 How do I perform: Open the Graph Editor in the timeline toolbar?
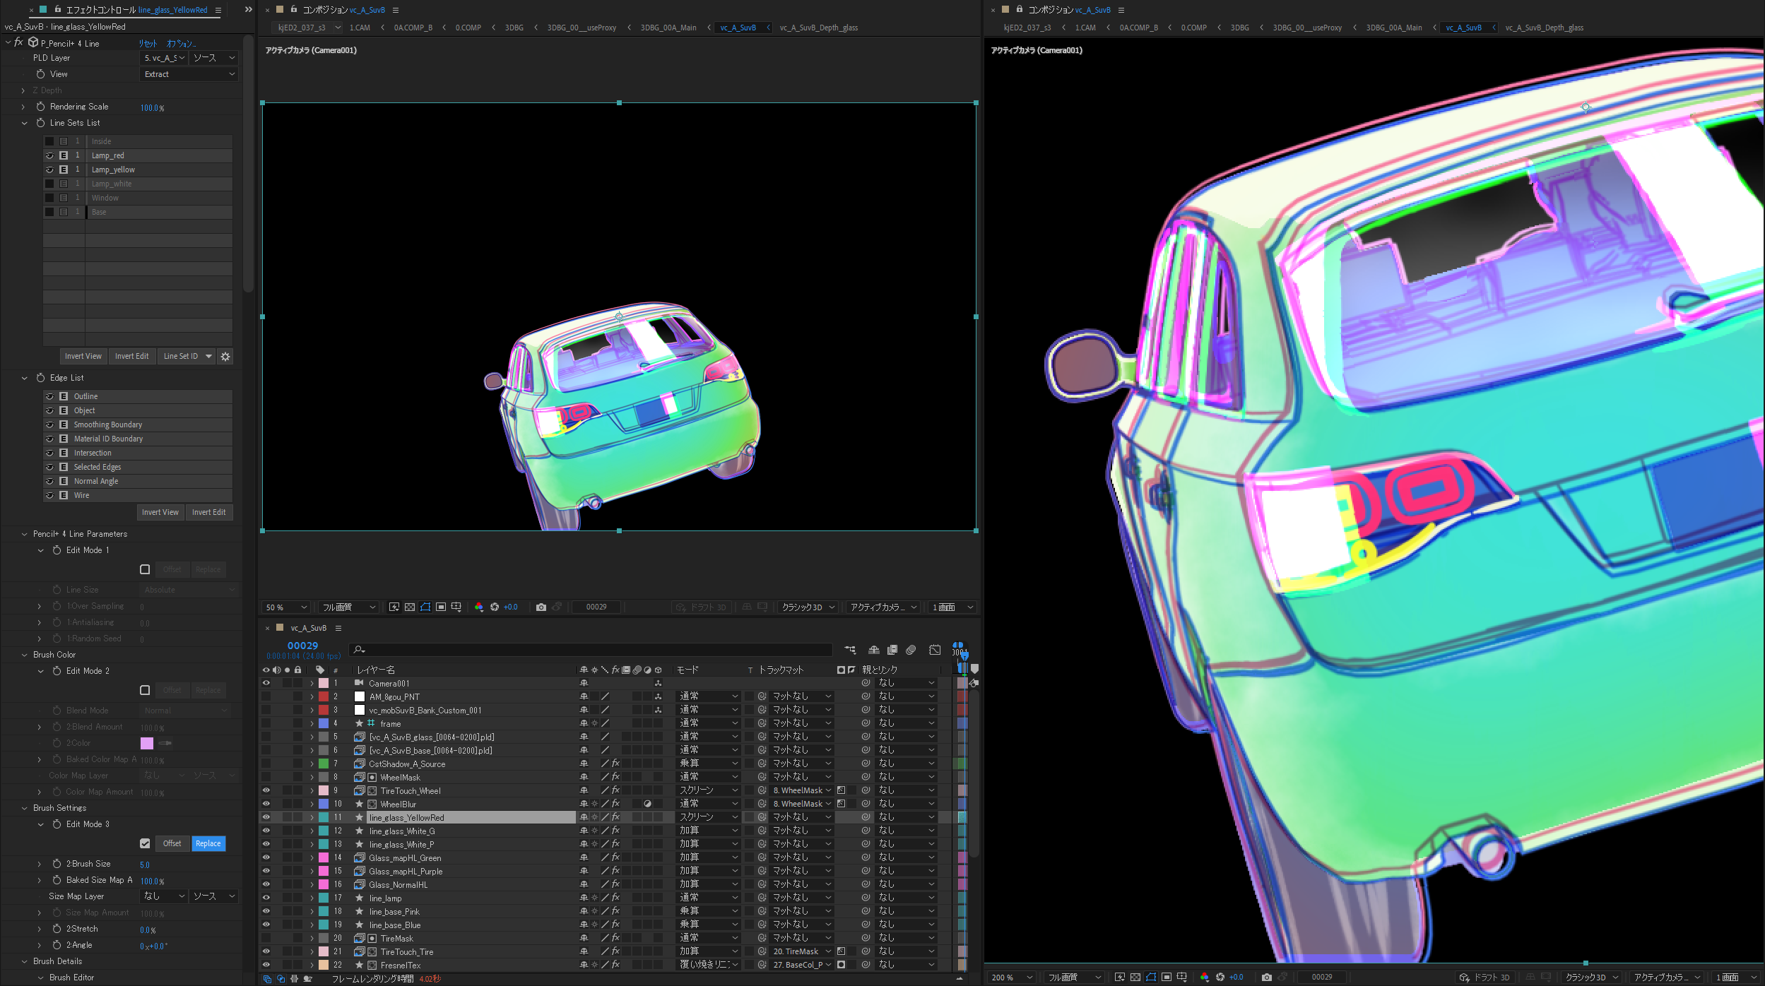[935, 650]
